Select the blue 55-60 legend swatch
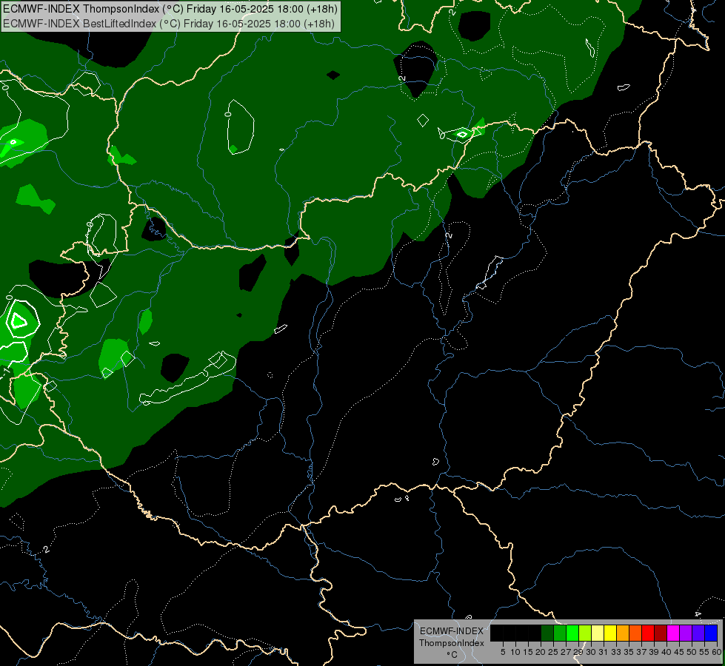Viewport: 725px width, 666px height. (x=711, y=633)
